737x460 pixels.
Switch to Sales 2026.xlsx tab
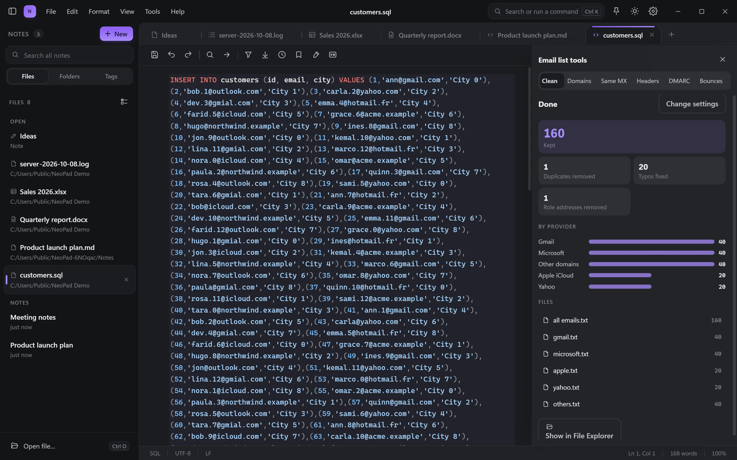341,35
